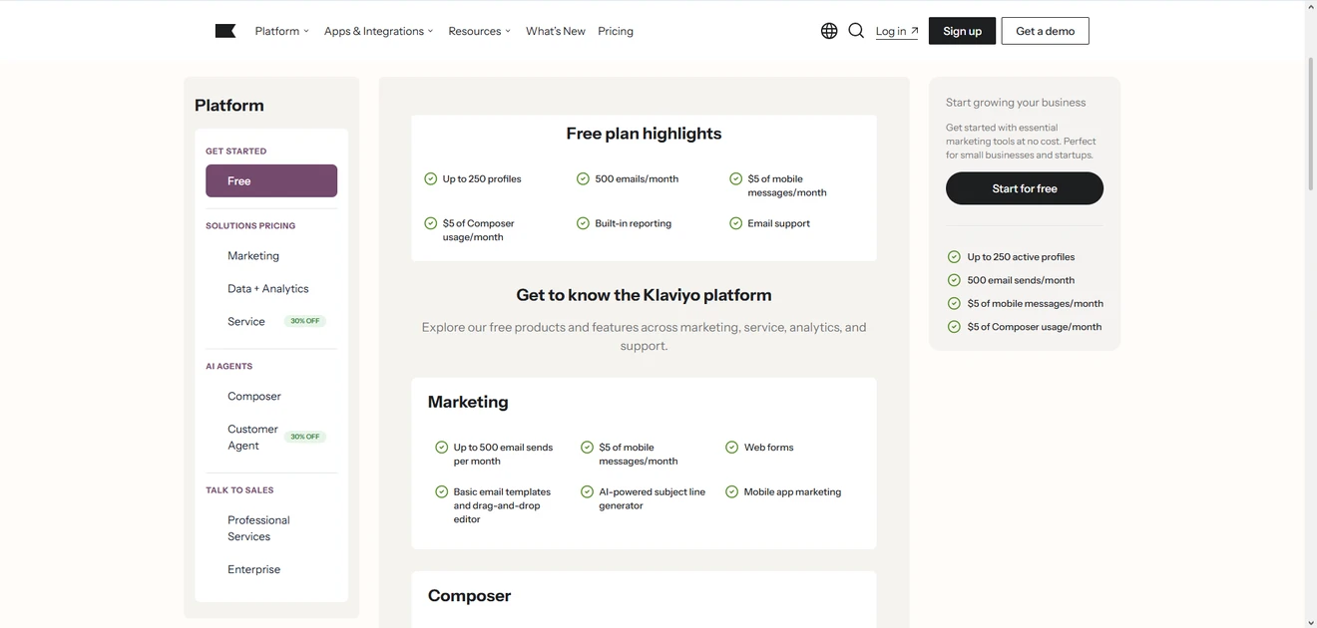Click checkmark beside Up to 250 active profiles
Viewport: 1317px width, 628px height.
click(954, 257)
